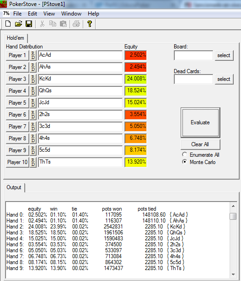This screenshot has height=281, width=241.
Task: Click the Print toolbar icon
Action: pyautogui.click(x=76, y=24)
